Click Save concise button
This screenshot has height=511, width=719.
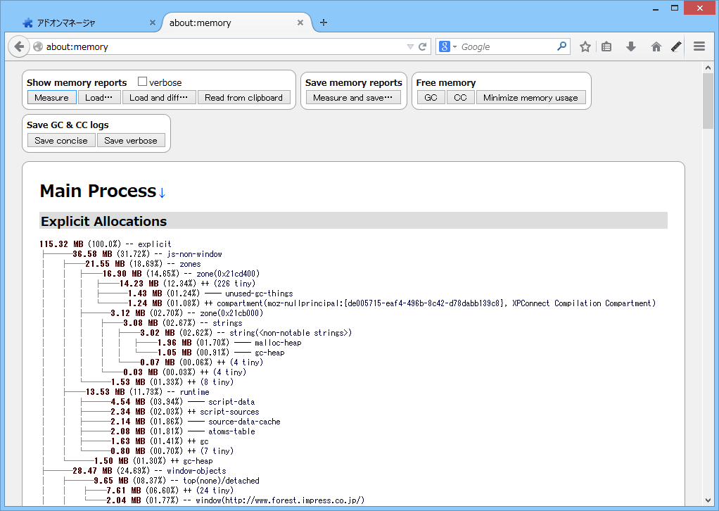coord(61,140)
